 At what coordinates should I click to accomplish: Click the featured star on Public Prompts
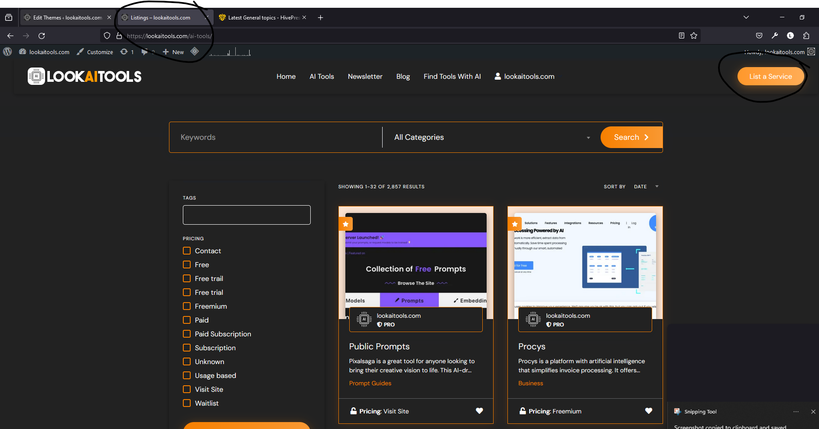(x=346, y=224)
